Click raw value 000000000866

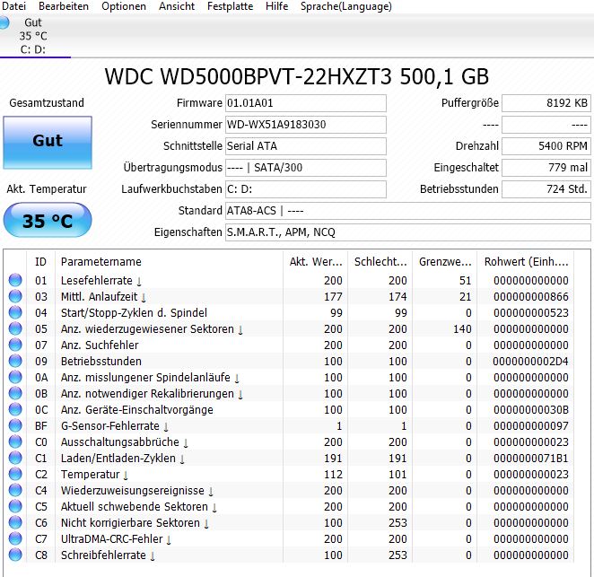pos(530,297)
